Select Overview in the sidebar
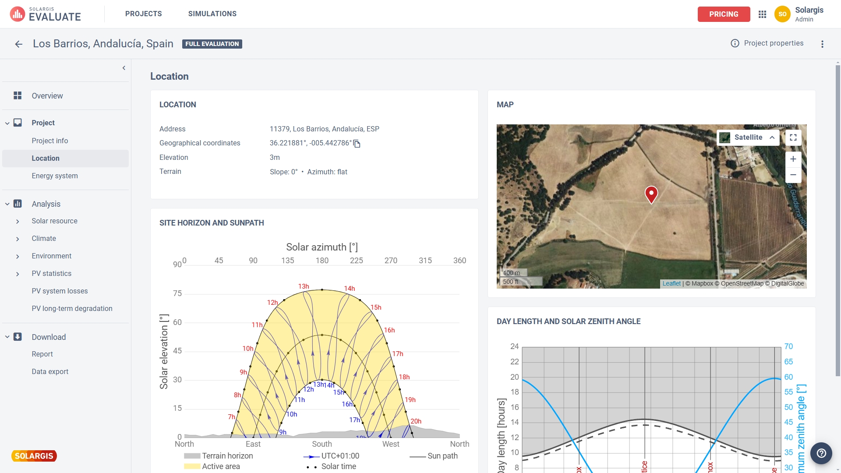Image resolution: width=841 pixels, height=473 pixels. point(47,96)
